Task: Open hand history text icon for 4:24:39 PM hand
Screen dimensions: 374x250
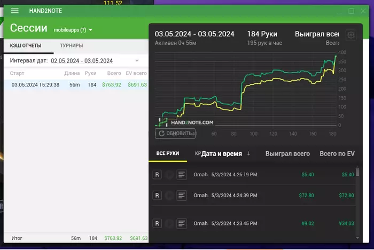Action: 182,196
